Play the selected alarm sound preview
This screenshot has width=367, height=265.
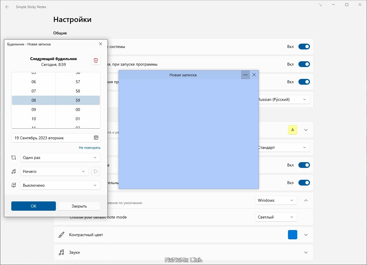(96, 171)
